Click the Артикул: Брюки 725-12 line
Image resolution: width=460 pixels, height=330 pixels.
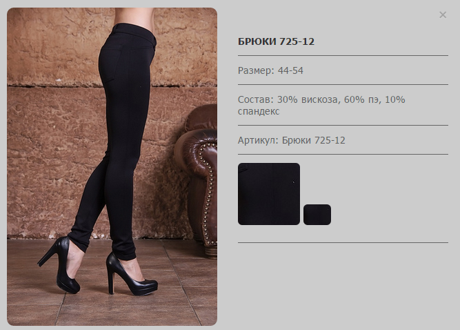tap(291, 140)
